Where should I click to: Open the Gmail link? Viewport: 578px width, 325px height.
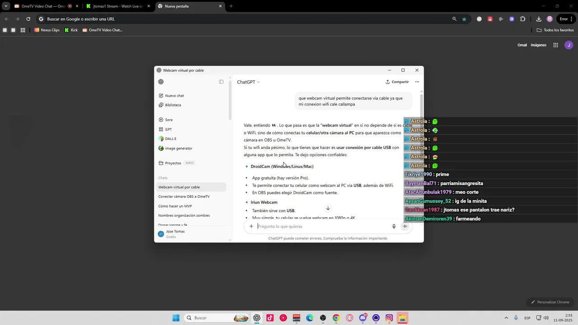pyautogui.click(x=522, y=45)
